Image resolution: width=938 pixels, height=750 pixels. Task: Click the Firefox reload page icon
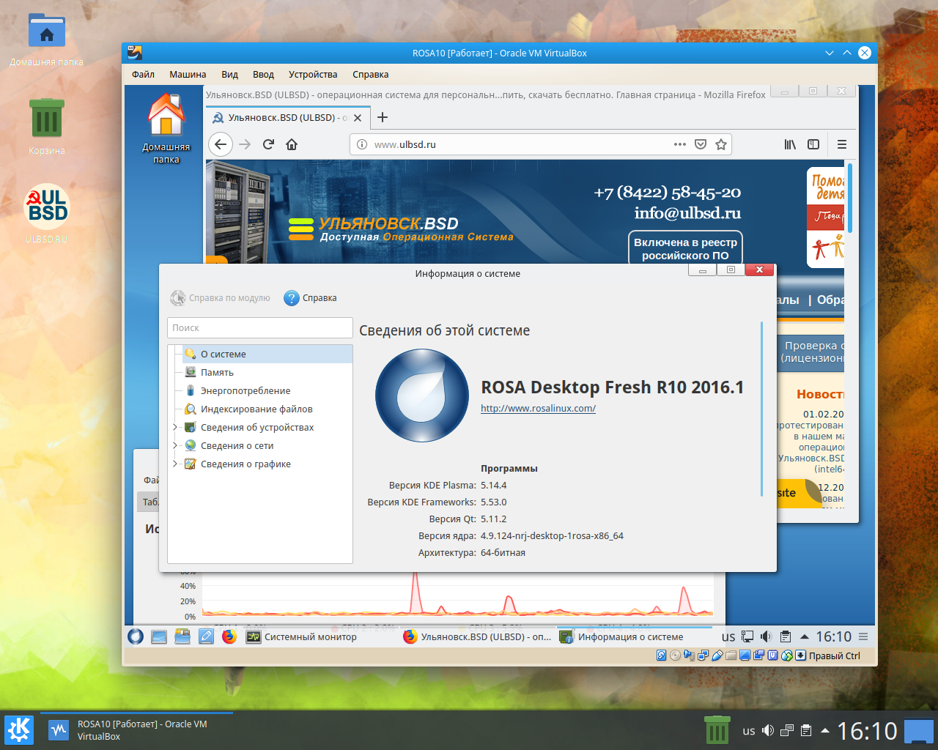(268, 144)
